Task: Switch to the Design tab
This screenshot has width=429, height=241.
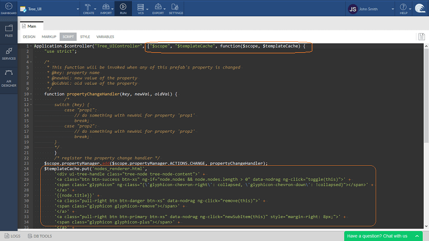Action: point(29,37)
